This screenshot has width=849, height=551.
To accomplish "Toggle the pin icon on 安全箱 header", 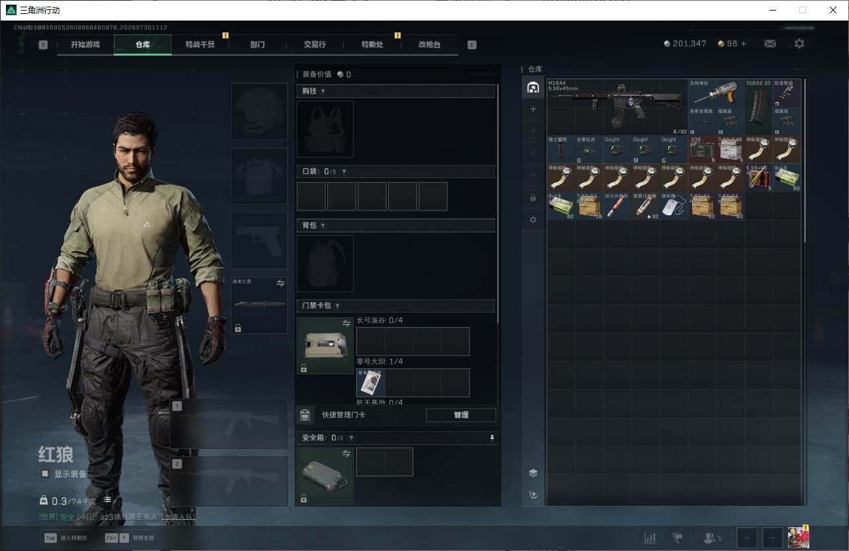I will [x=492, y=438].
